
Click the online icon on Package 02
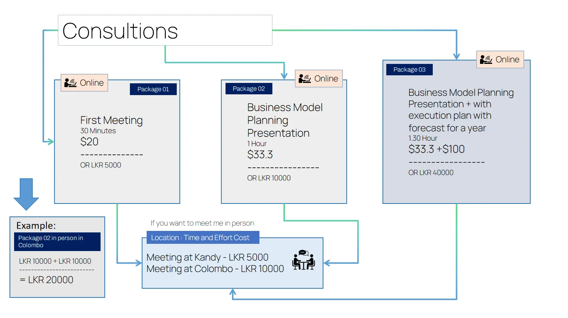point(305,79)
